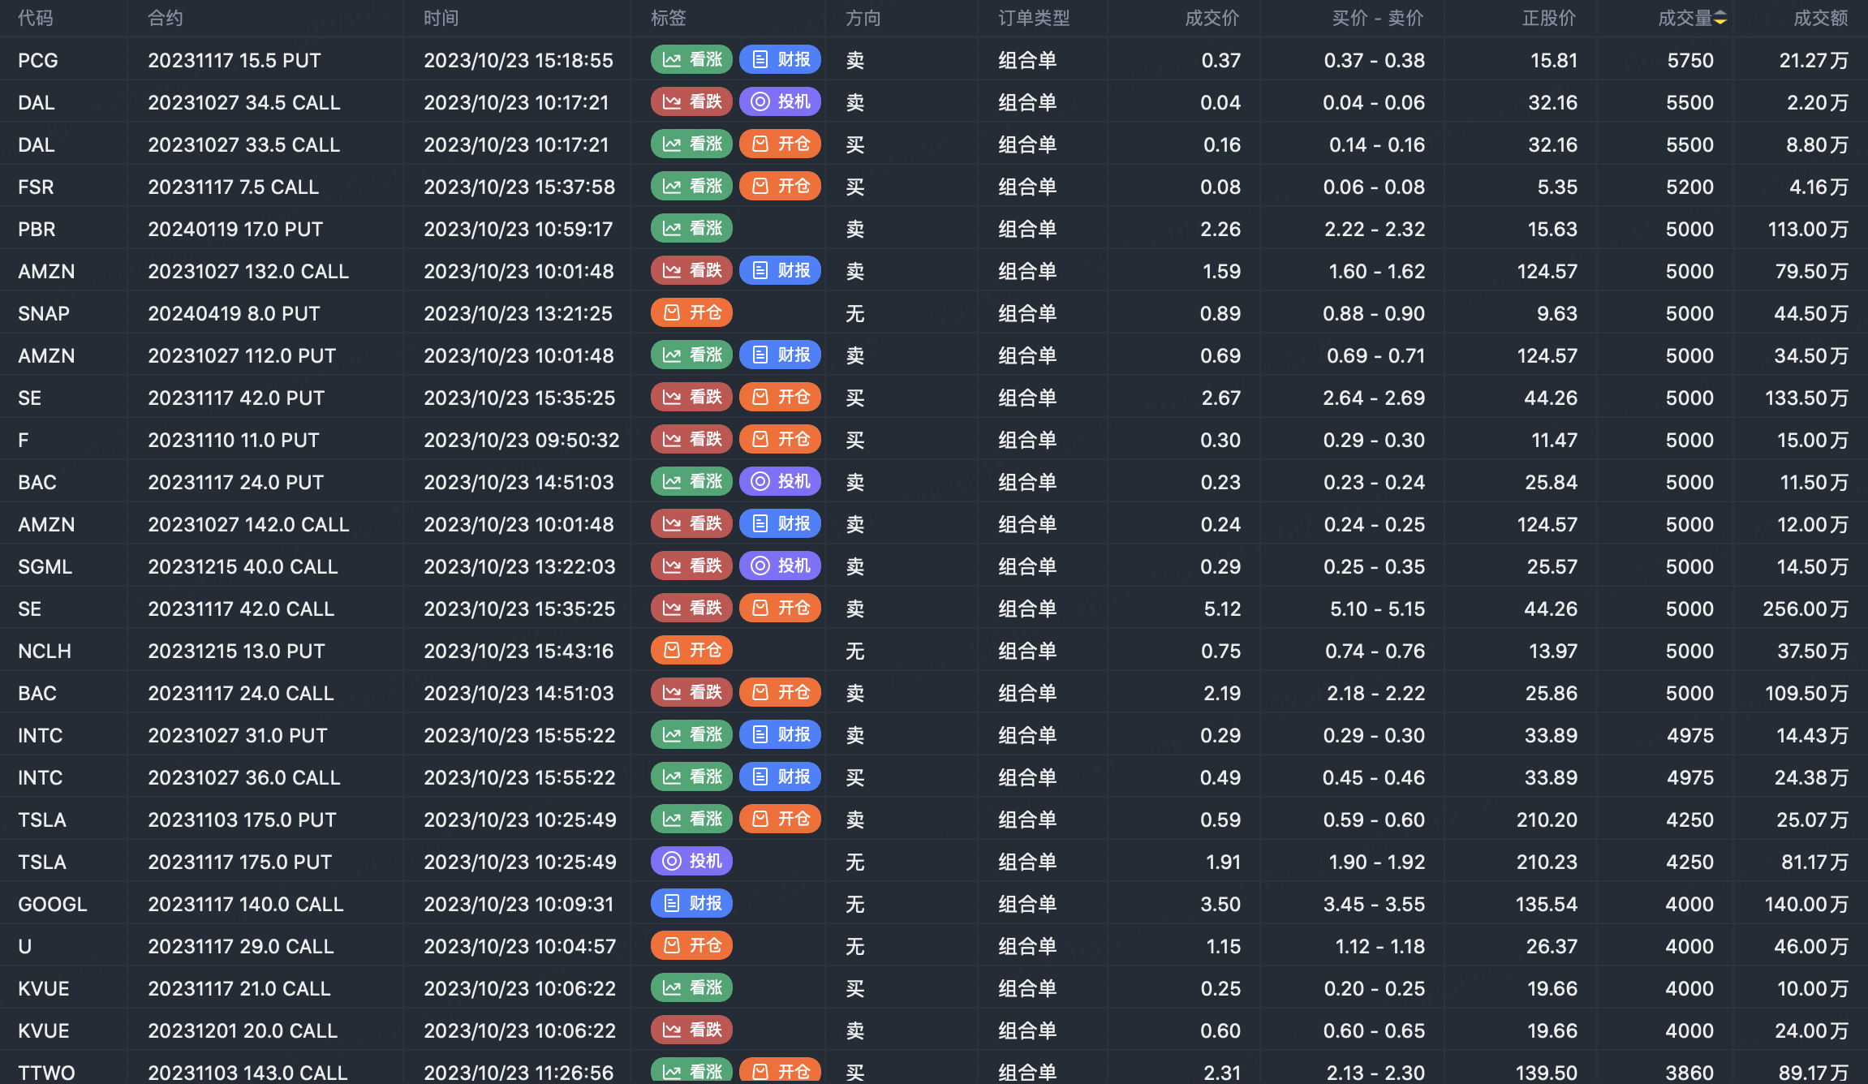This screenshot has height=1084, width=1868.
Task: Select the GOOGL ticker cell
Action: click(53, 904)
